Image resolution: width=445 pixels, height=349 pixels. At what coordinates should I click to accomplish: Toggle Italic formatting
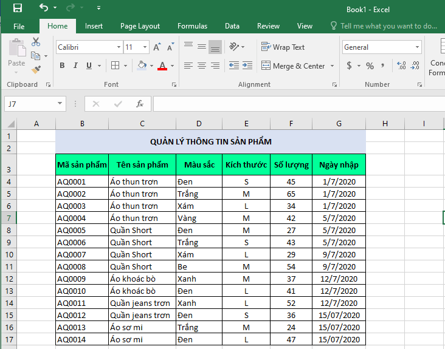(75, 66)
